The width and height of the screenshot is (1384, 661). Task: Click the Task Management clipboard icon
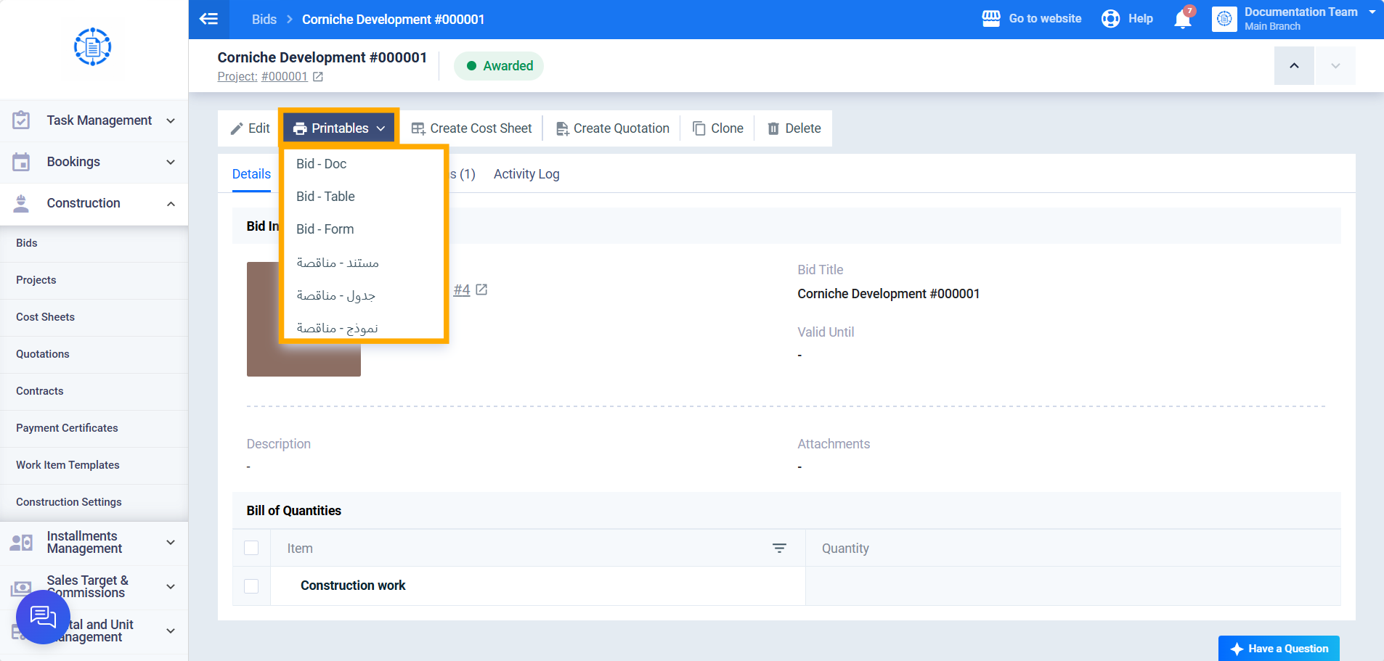tap(21, 120)
